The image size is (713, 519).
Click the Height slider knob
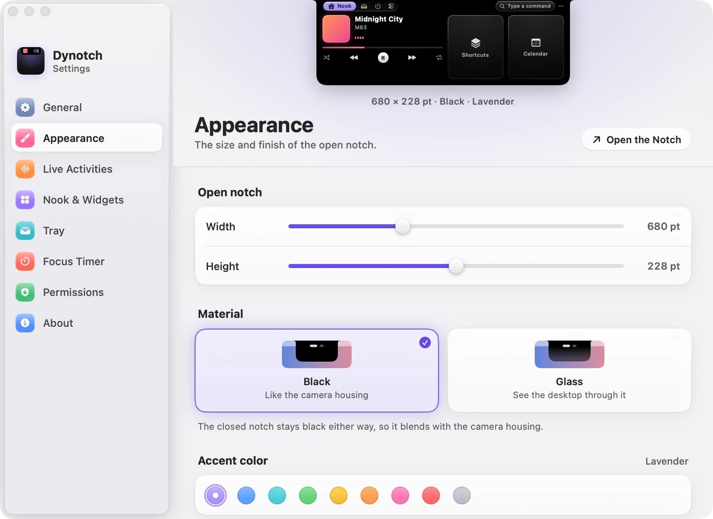[456, 266]
